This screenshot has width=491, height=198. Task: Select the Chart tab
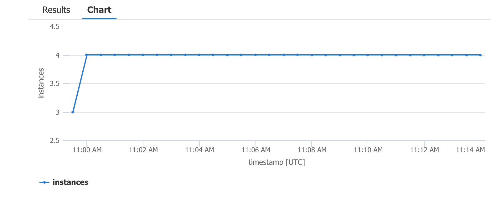click(x=99, y=10)
